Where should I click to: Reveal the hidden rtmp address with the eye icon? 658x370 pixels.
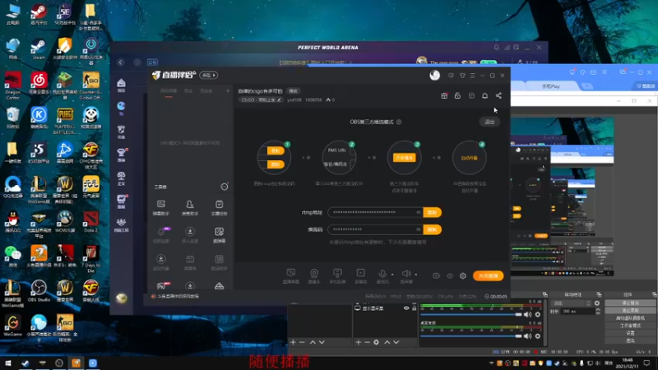(x=419, y=212)
